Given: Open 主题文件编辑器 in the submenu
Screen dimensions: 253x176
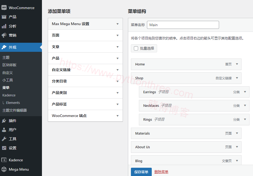Looking at the screenshot, I should (14, 110).
